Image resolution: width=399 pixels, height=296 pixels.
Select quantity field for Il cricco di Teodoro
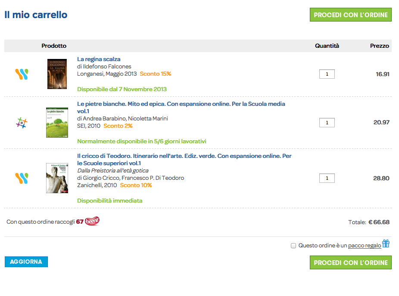(327, 178)
